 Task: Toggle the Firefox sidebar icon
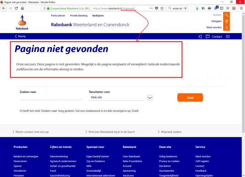[x=221, y=8]
